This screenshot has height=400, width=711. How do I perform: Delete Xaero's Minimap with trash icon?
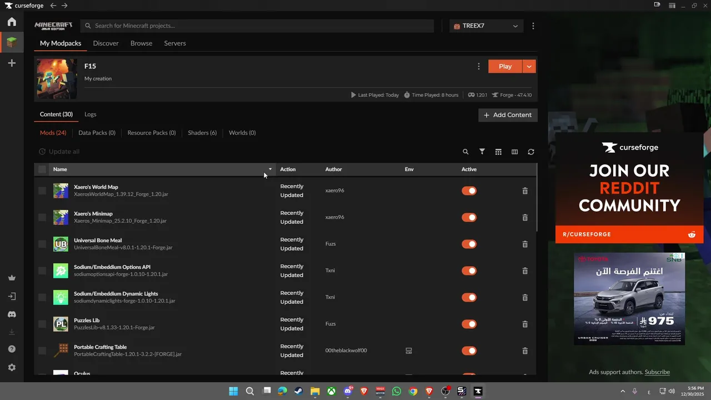pos(525,217)
